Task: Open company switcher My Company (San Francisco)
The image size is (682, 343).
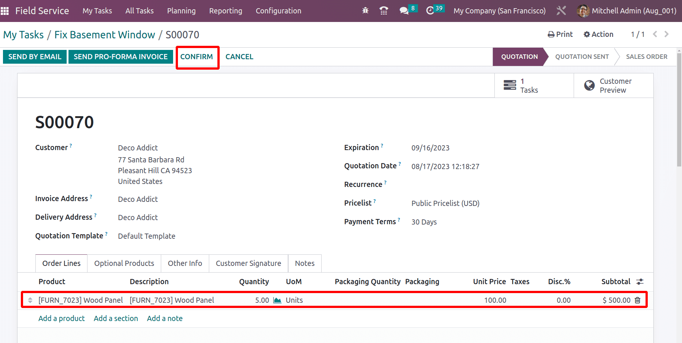Action: coord(500,11)
